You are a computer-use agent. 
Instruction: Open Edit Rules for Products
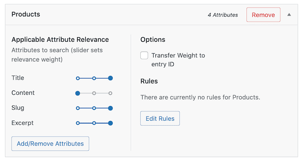click(160, 118)
